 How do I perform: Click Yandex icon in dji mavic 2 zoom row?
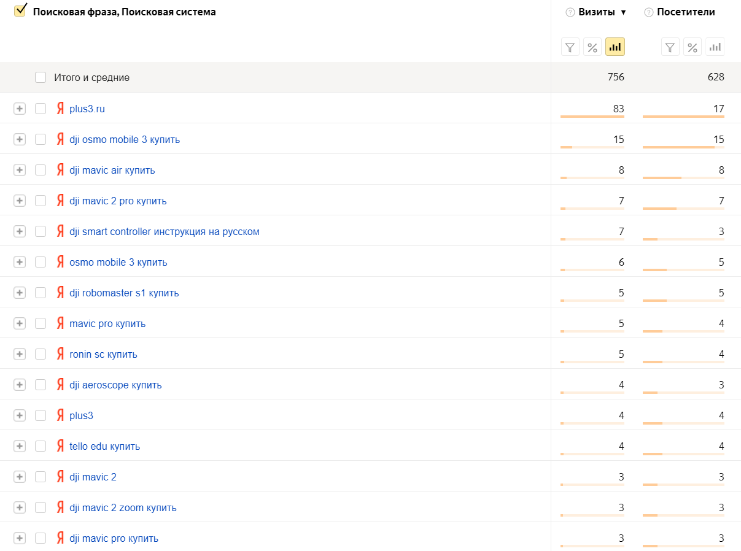tap(60, 507)
